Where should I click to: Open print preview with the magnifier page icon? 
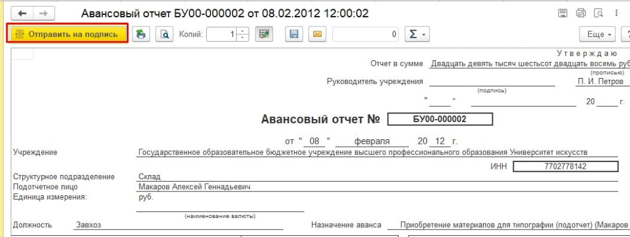[x=164, y=34]
